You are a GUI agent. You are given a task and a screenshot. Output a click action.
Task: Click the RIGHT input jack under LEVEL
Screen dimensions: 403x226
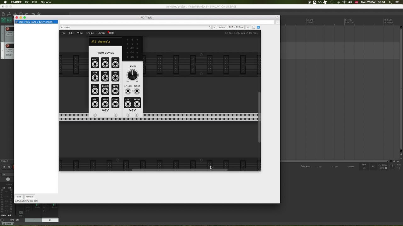137,91
